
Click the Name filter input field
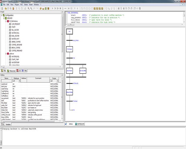tap(6, 81)
